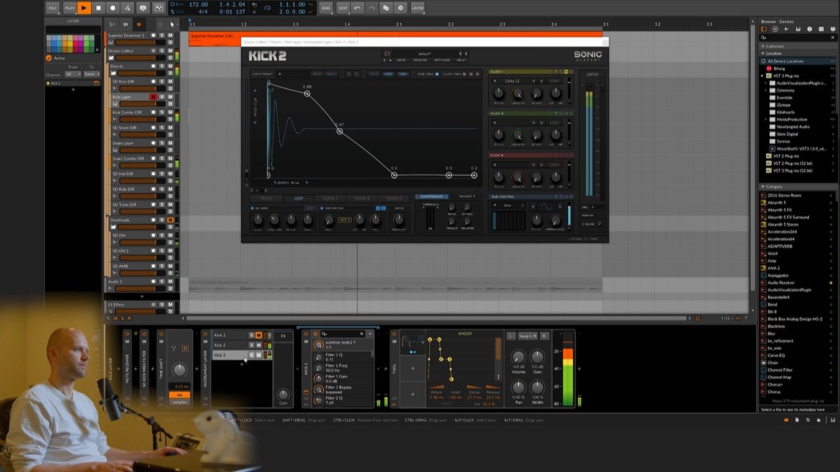Click the Filter 1 Freq parameter knob
This screenshot has width=840, height=472.
319,368
